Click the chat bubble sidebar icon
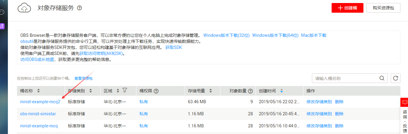The width and height of the screenshot is (408, 134). 2,12
